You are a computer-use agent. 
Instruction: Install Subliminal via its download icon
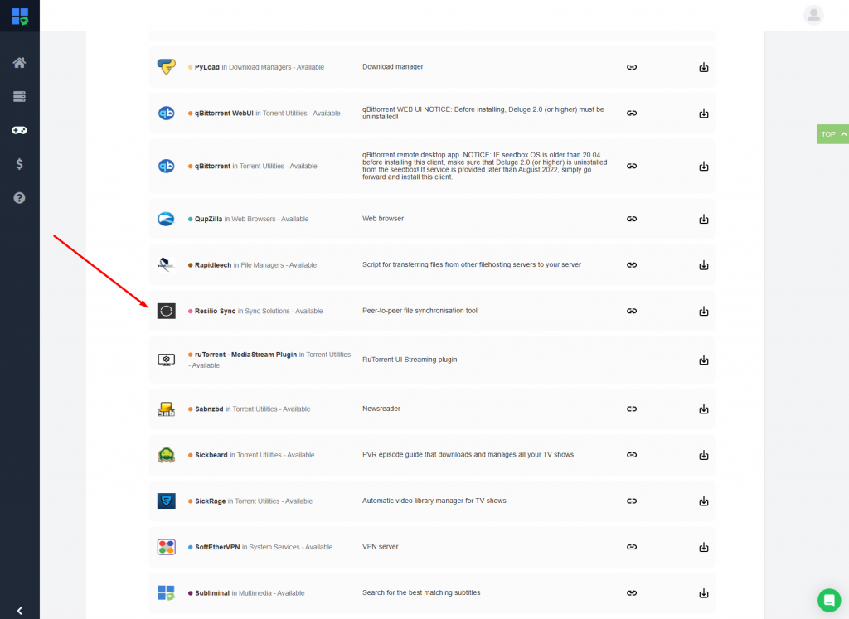tap(703, 593)
